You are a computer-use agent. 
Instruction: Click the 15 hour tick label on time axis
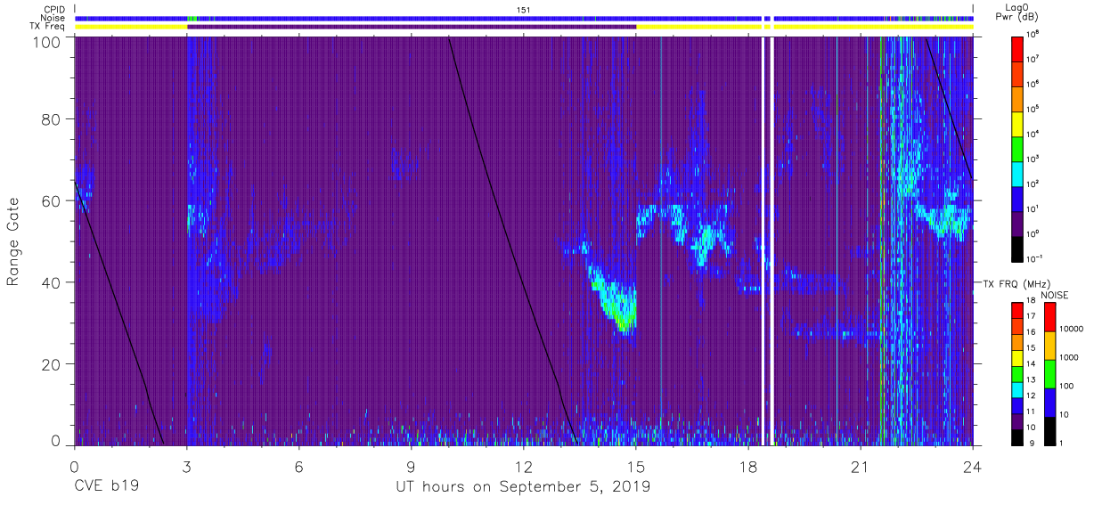[x=636, y=466]
